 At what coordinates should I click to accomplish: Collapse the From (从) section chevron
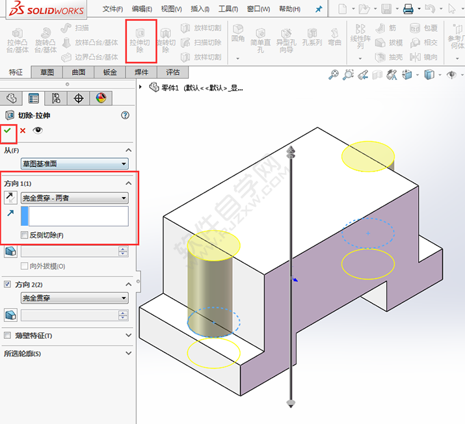click(x=128, y=150)
